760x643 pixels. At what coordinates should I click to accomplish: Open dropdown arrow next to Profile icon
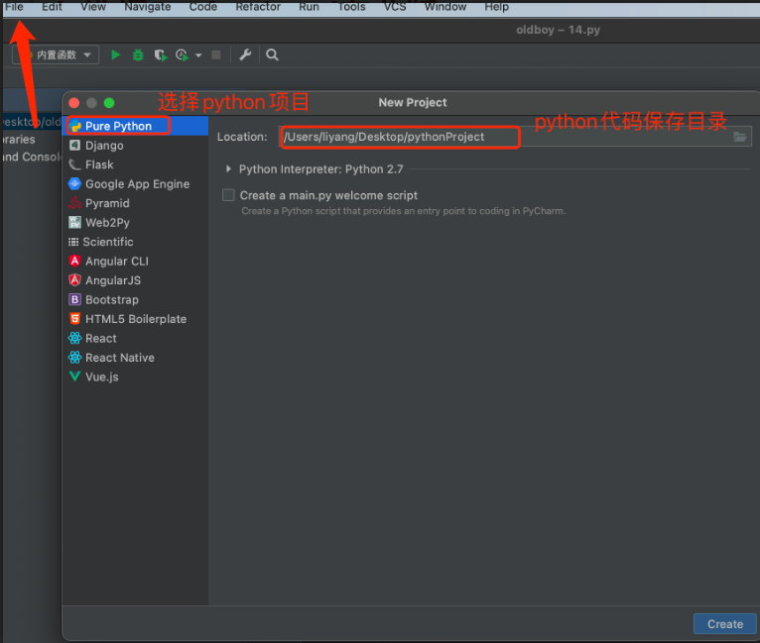pos(198,55)
